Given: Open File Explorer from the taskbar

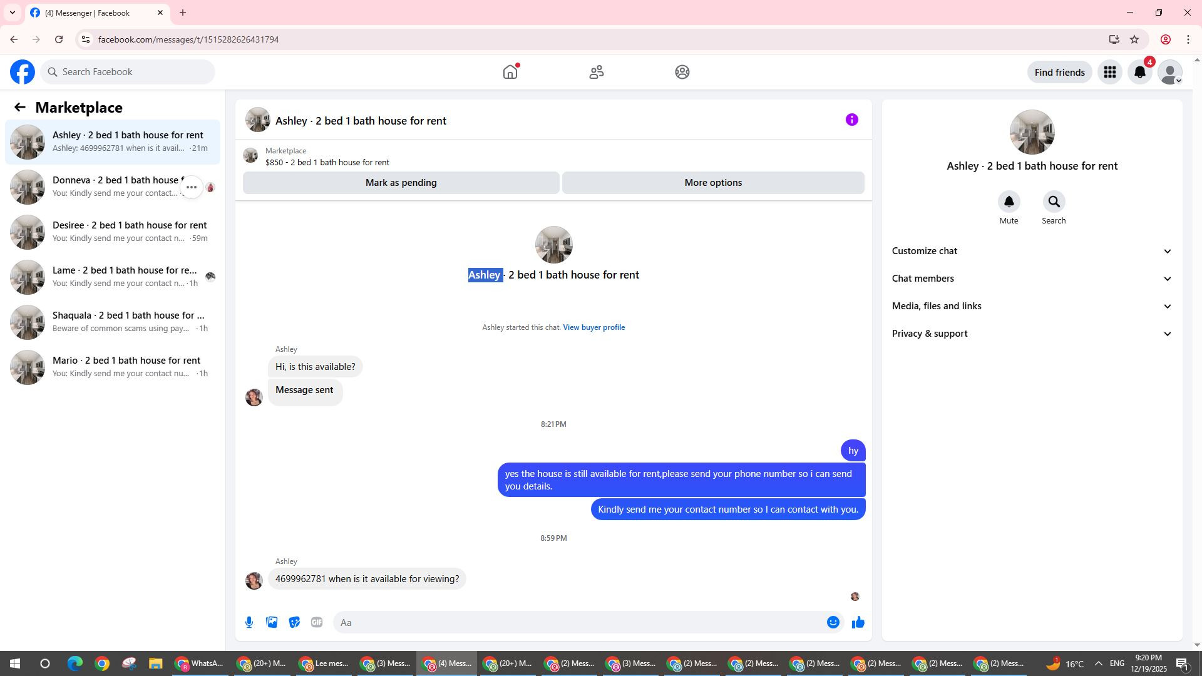Looking at the screenshot, I should (155, 663).
